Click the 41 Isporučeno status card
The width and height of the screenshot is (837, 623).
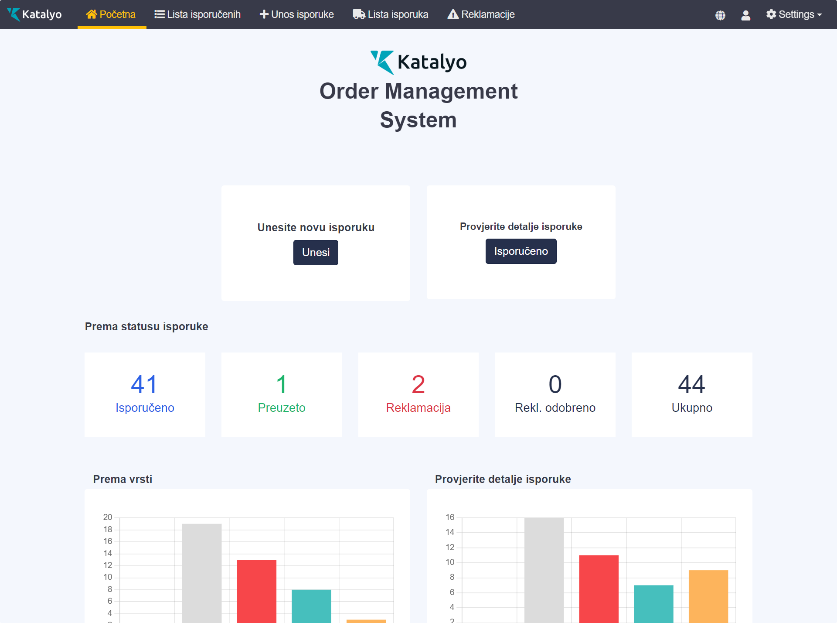pos(145,394)
